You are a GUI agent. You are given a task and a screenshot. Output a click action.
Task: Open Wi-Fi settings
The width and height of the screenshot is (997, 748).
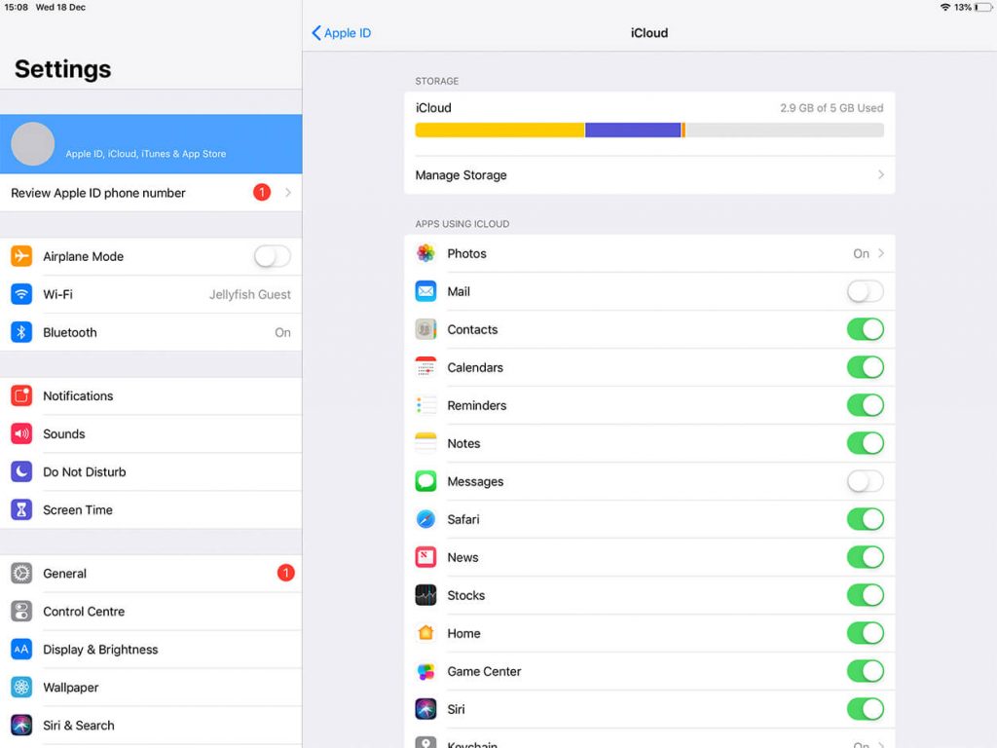tap(151, 294)
